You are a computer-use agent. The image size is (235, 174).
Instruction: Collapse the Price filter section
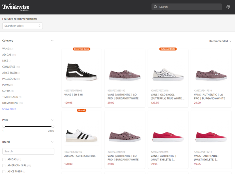(52, 120)
